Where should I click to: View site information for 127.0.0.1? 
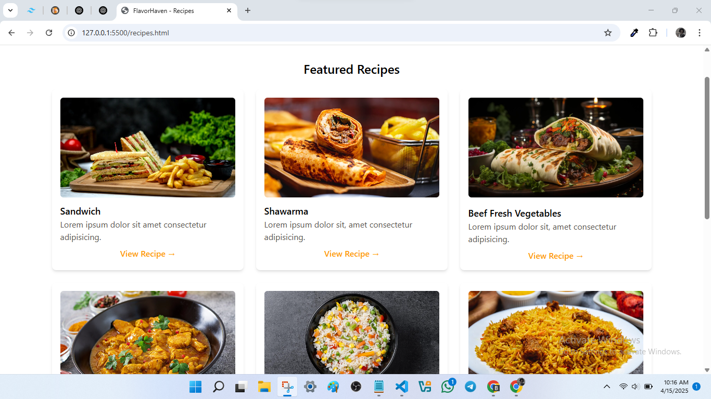click(72, 33)
